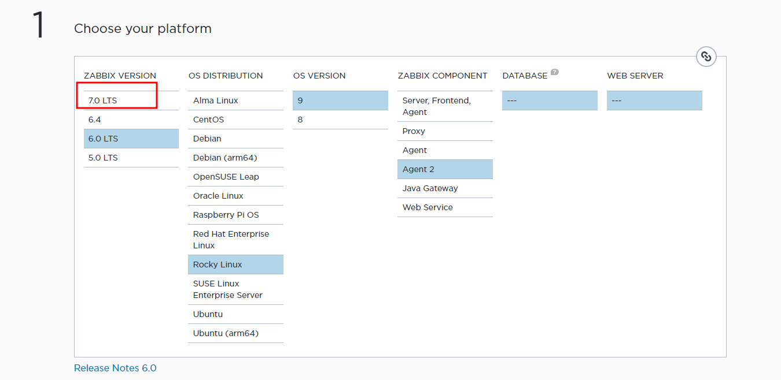Select Zabbix version 5.0 LTS
This screenshot has height=380, width=781.
pyautogui.click(x=131, y=158)
